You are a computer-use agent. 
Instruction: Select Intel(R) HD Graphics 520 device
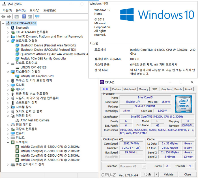click(37, 76)
